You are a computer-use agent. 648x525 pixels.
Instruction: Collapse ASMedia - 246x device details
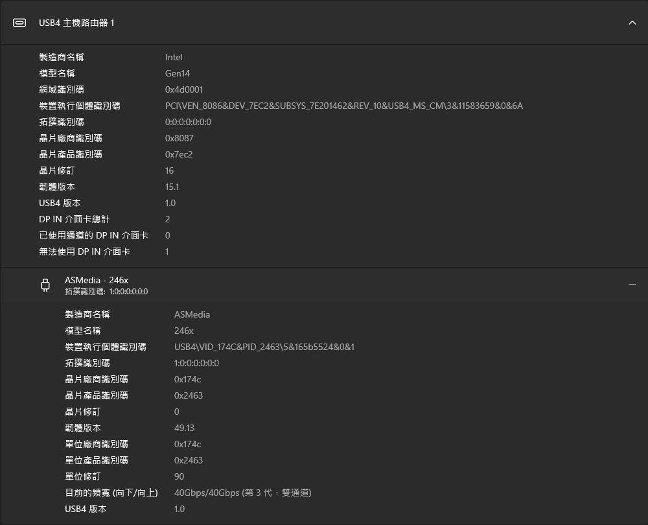[x=632, y=285]
